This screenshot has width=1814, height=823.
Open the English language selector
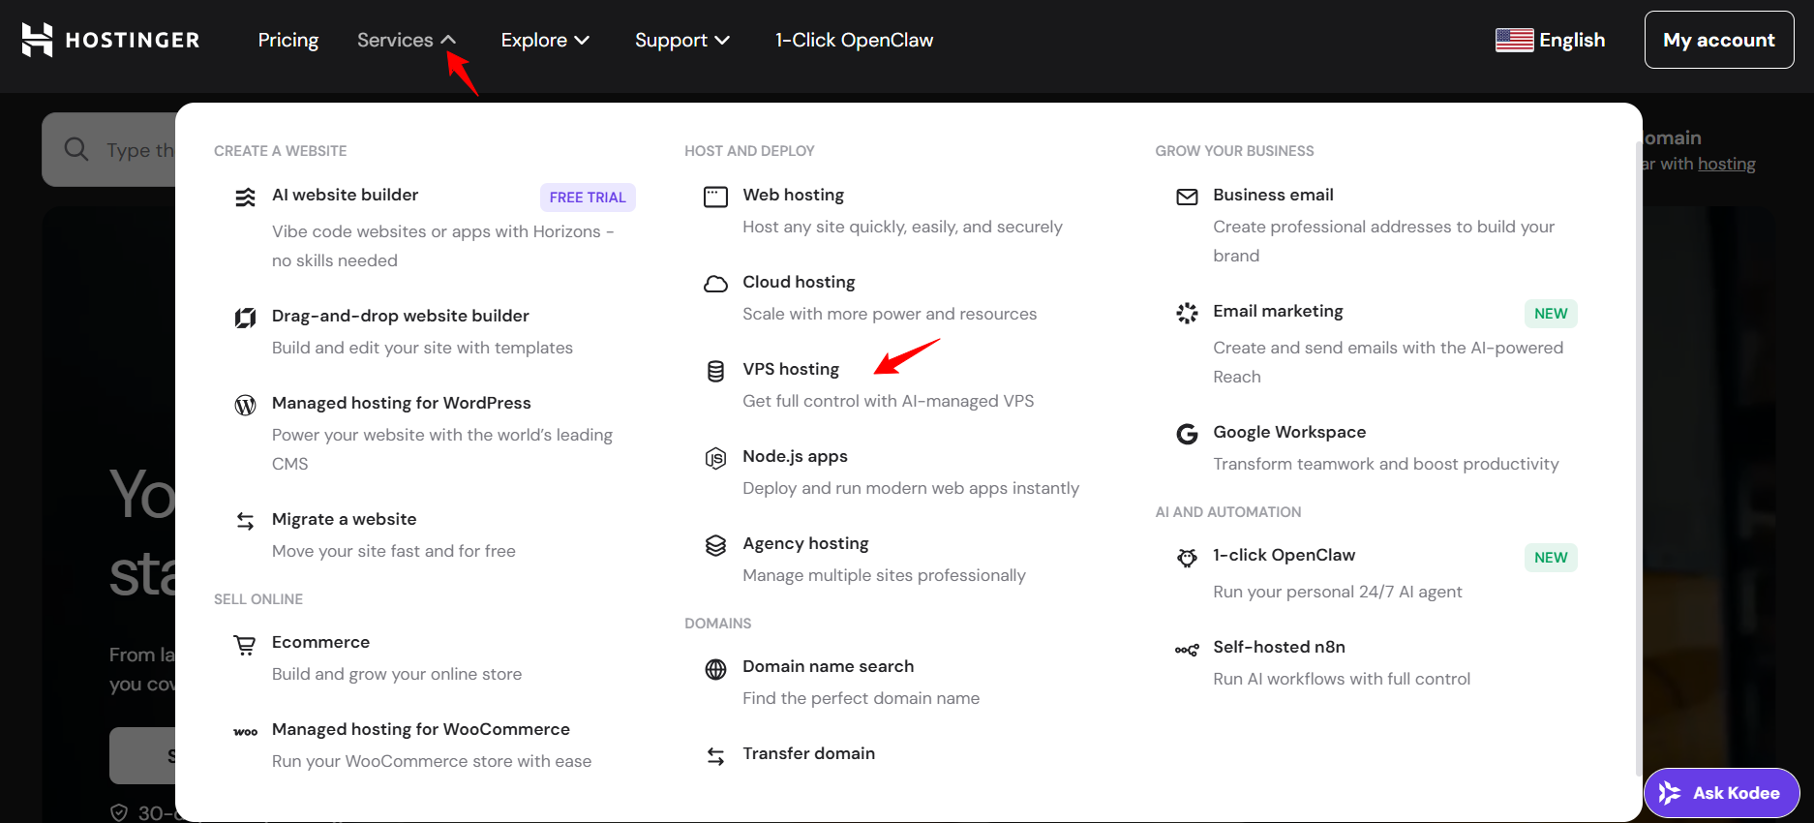[1551, 40]
